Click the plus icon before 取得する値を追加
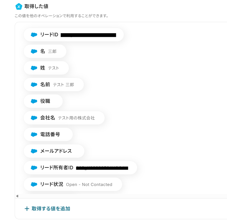Viewport: 227px width, 222px height. (x=27, y=209)
